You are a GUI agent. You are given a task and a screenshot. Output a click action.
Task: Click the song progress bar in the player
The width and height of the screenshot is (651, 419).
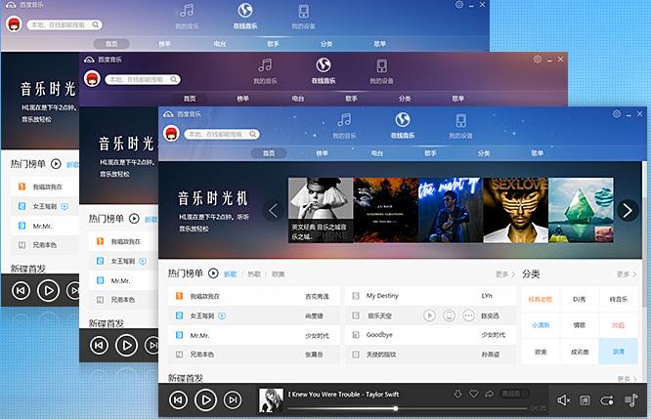coord(391,407)
